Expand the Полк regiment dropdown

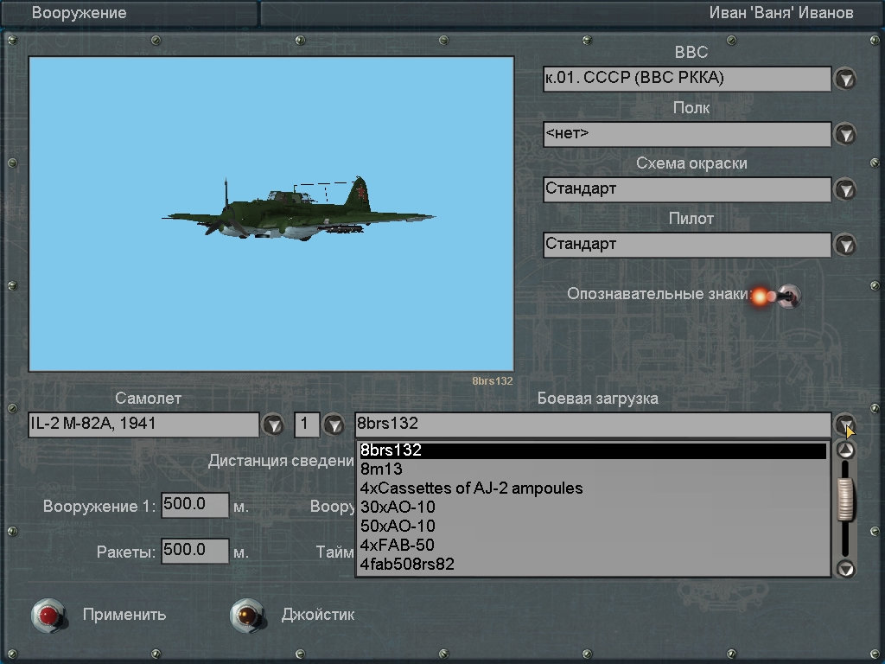tap(844, 135)
